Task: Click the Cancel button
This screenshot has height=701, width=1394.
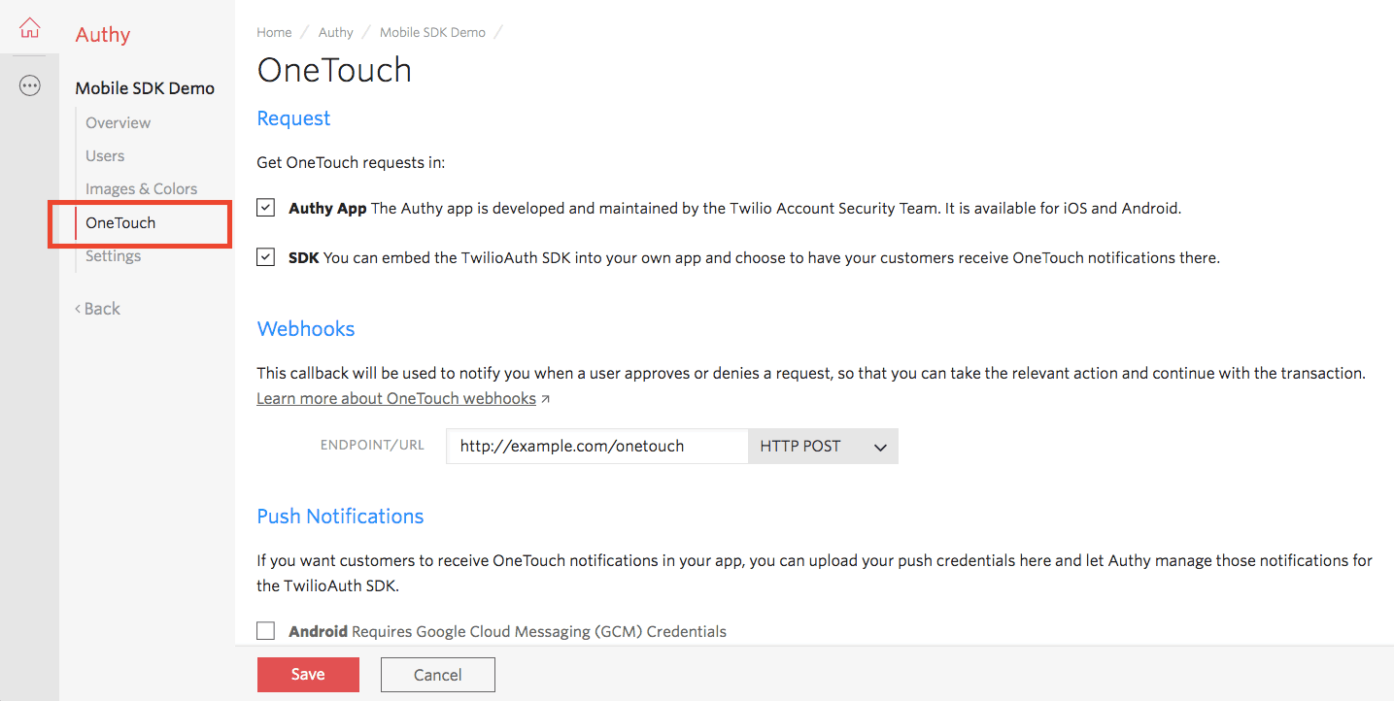Action: tap(437, 675)
